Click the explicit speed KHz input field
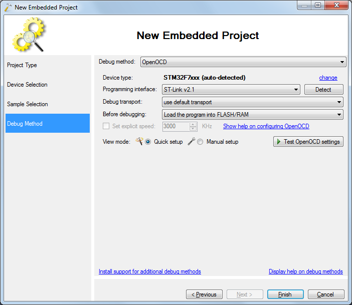Screen dimensions: 352x305 (x=176, y=126)
